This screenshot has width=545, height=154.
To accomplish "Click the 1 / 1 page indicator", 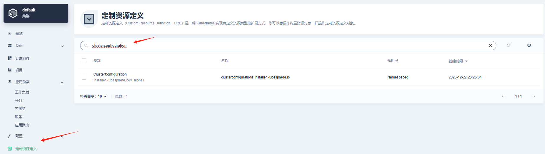I will coord(518,96).
